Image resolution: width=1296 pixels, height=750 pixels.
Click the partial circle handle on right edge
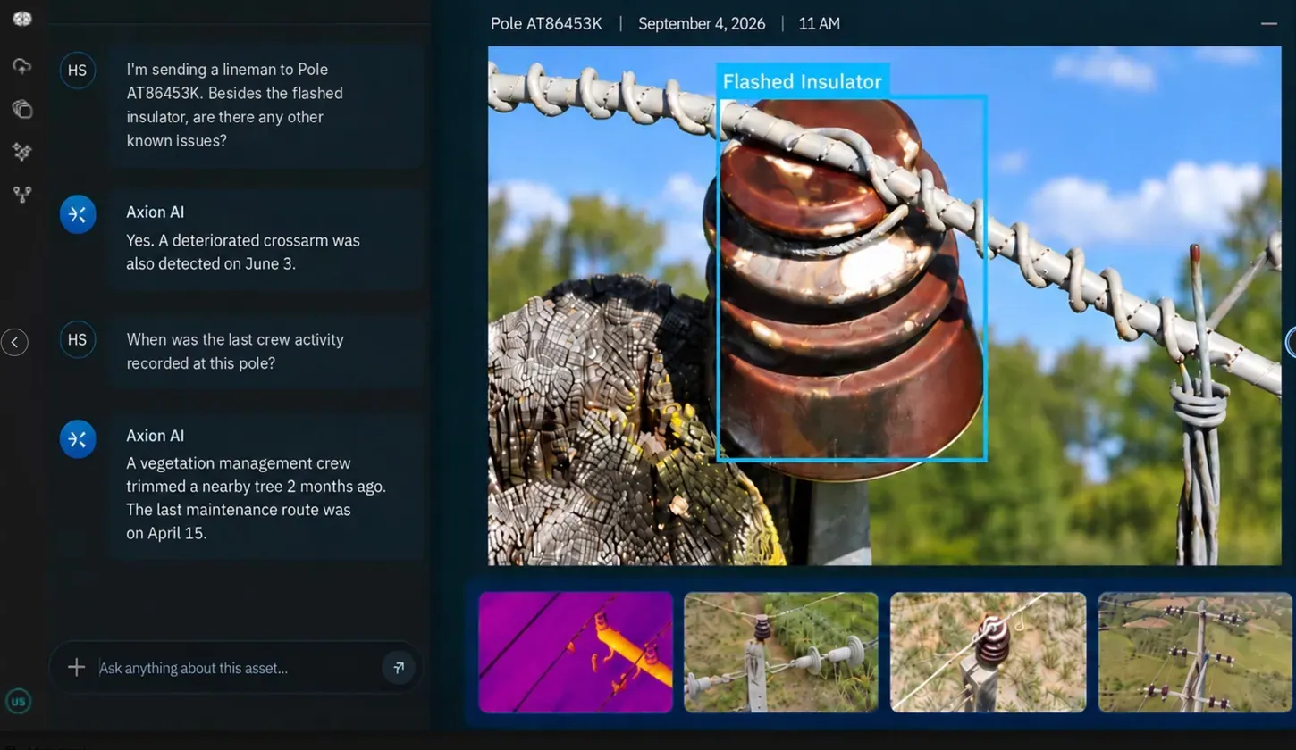[1291, 341]
